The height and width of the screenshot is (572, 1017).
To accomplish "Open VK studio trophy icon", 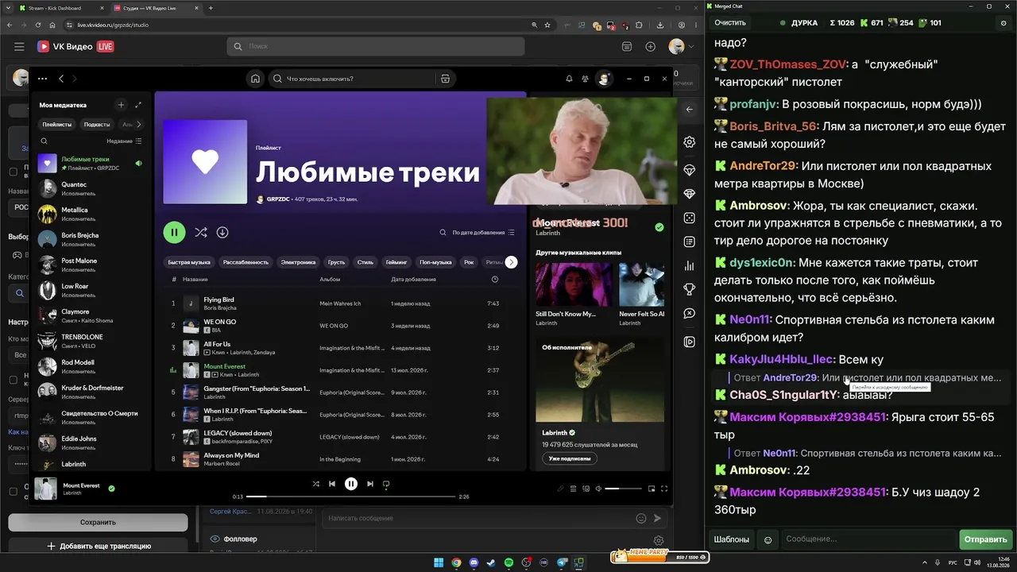I will click(x=689, y=289).
